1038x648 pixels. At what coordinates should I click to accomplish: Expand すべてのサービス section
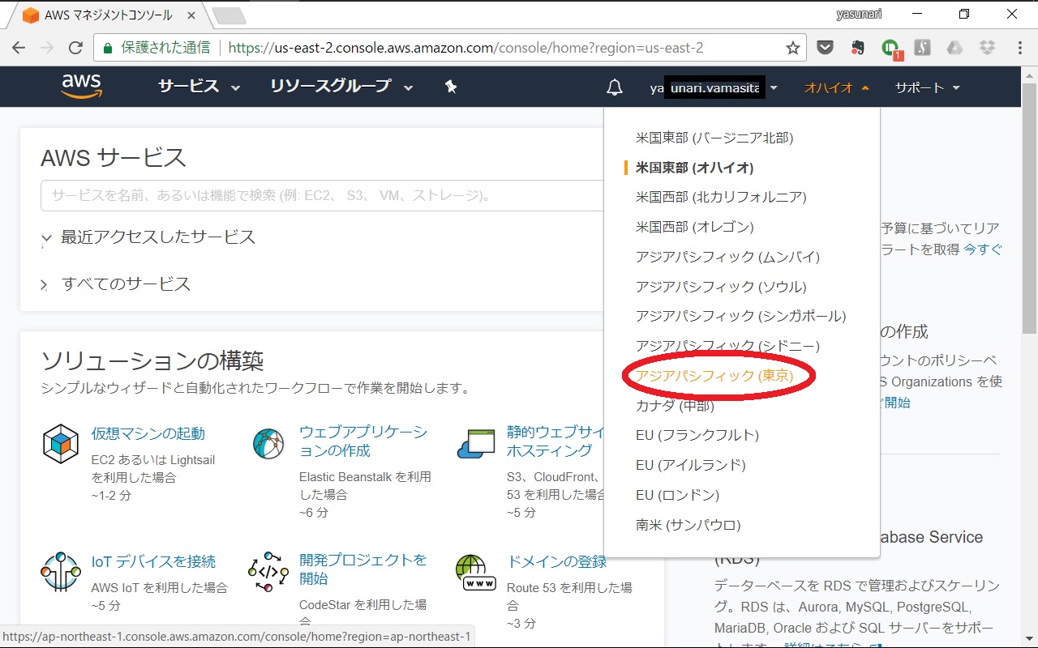pos(116,284)
